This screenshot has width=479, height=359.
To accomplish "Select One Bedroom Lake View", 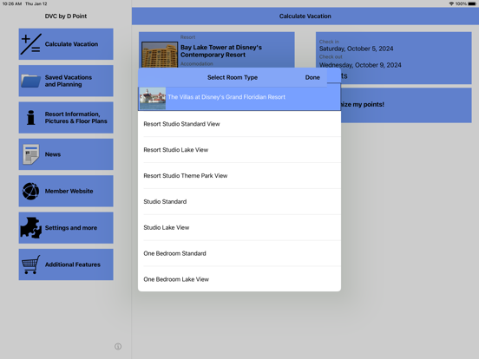I will [x=239, y=279].
